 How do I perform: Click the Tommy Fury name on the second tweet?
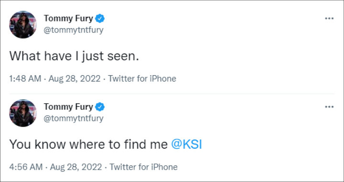pos(68,107)
